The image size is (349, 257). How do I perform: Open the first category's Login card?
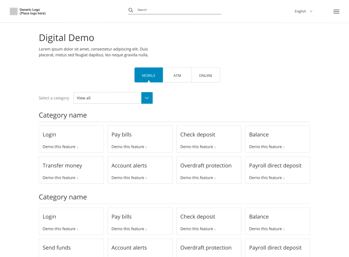[x=71, y=139]
